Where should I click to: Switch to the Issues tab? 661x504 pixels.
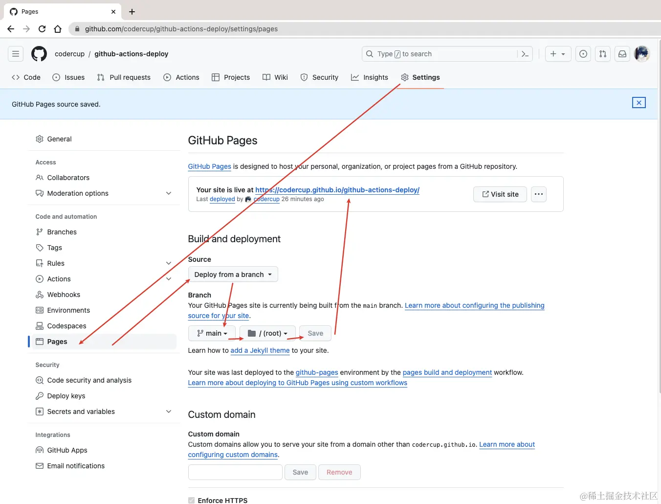[x=69, y=77]
